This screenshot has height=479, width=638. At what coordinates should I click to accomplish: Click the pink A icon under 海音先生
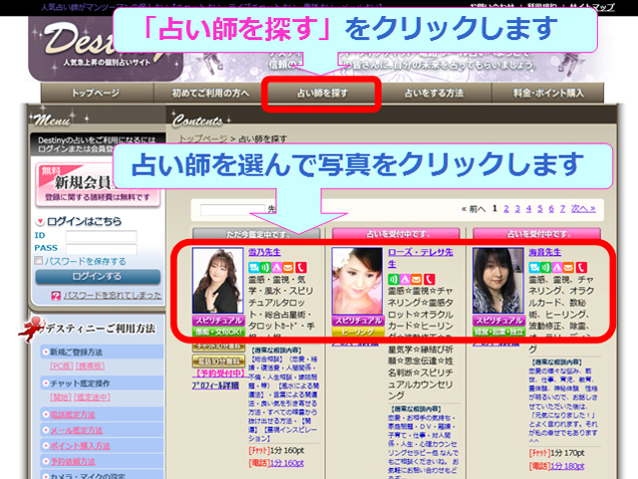pos(556,268)
